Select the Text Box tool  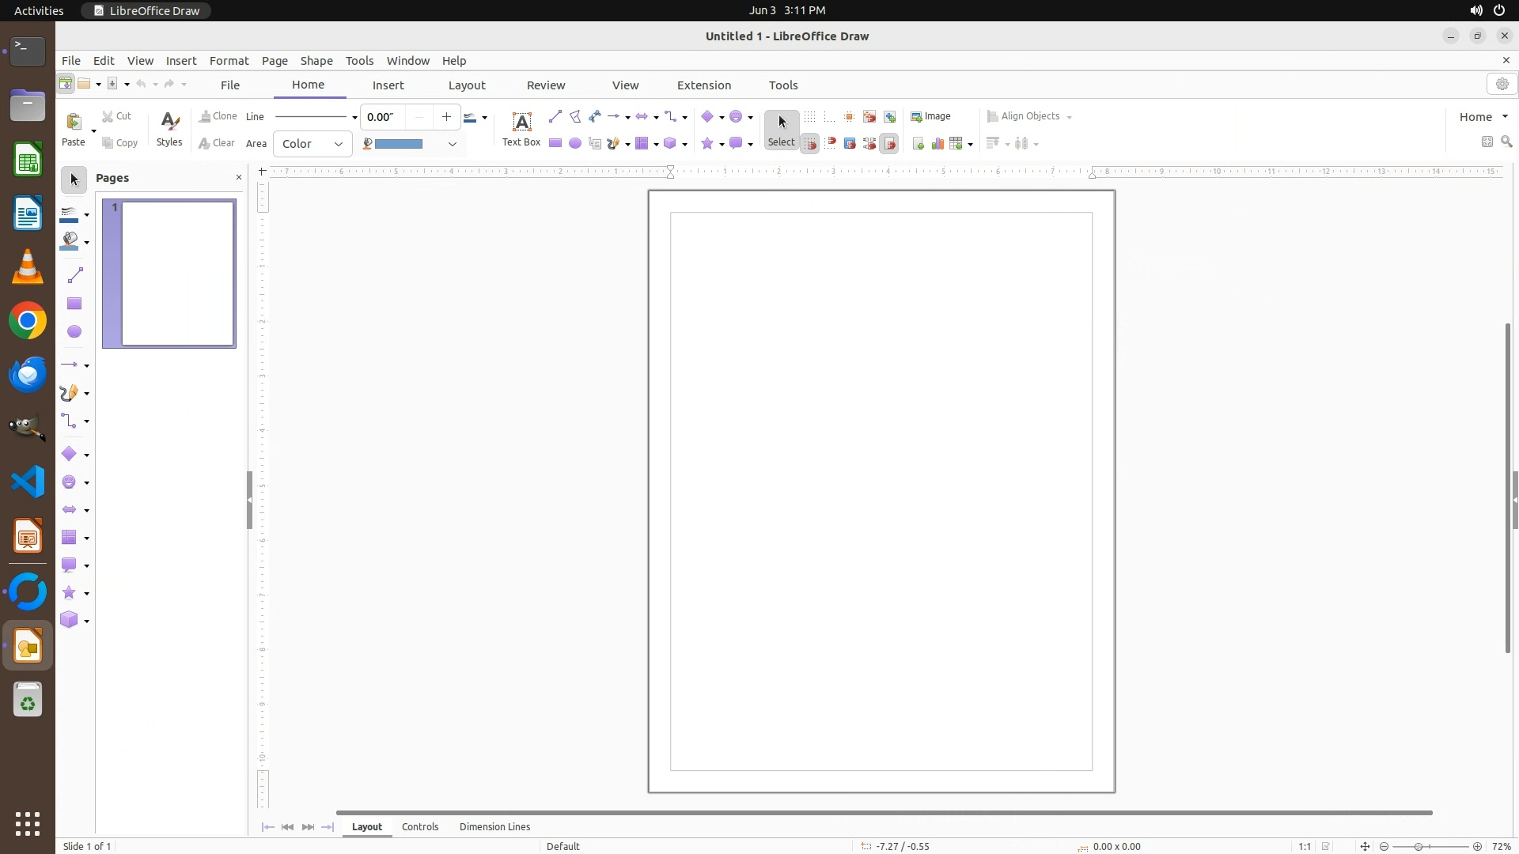point(521,129)
